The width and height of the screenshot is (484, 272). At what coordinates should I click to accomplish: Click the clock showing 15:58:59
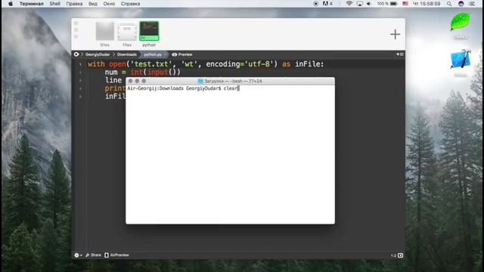[427, 4]
